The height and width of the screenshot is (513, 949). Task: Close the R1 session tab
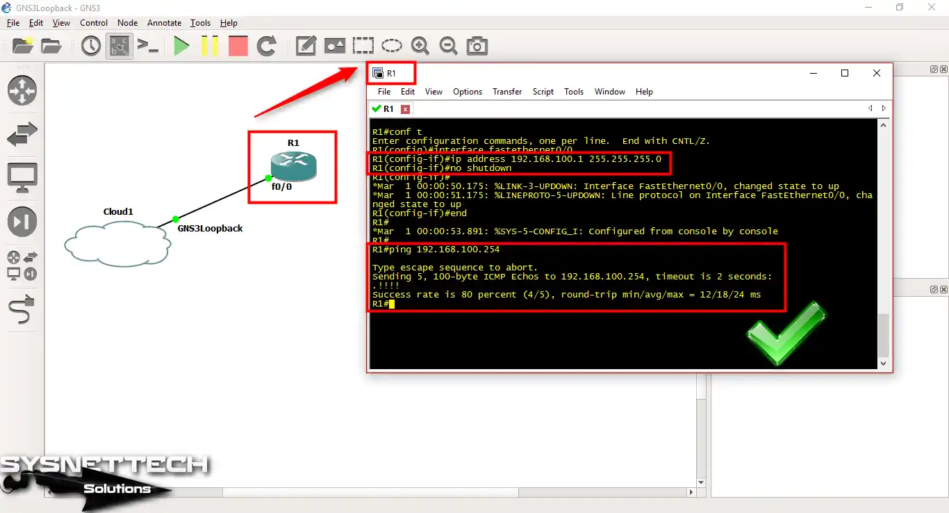pos(406,109)
